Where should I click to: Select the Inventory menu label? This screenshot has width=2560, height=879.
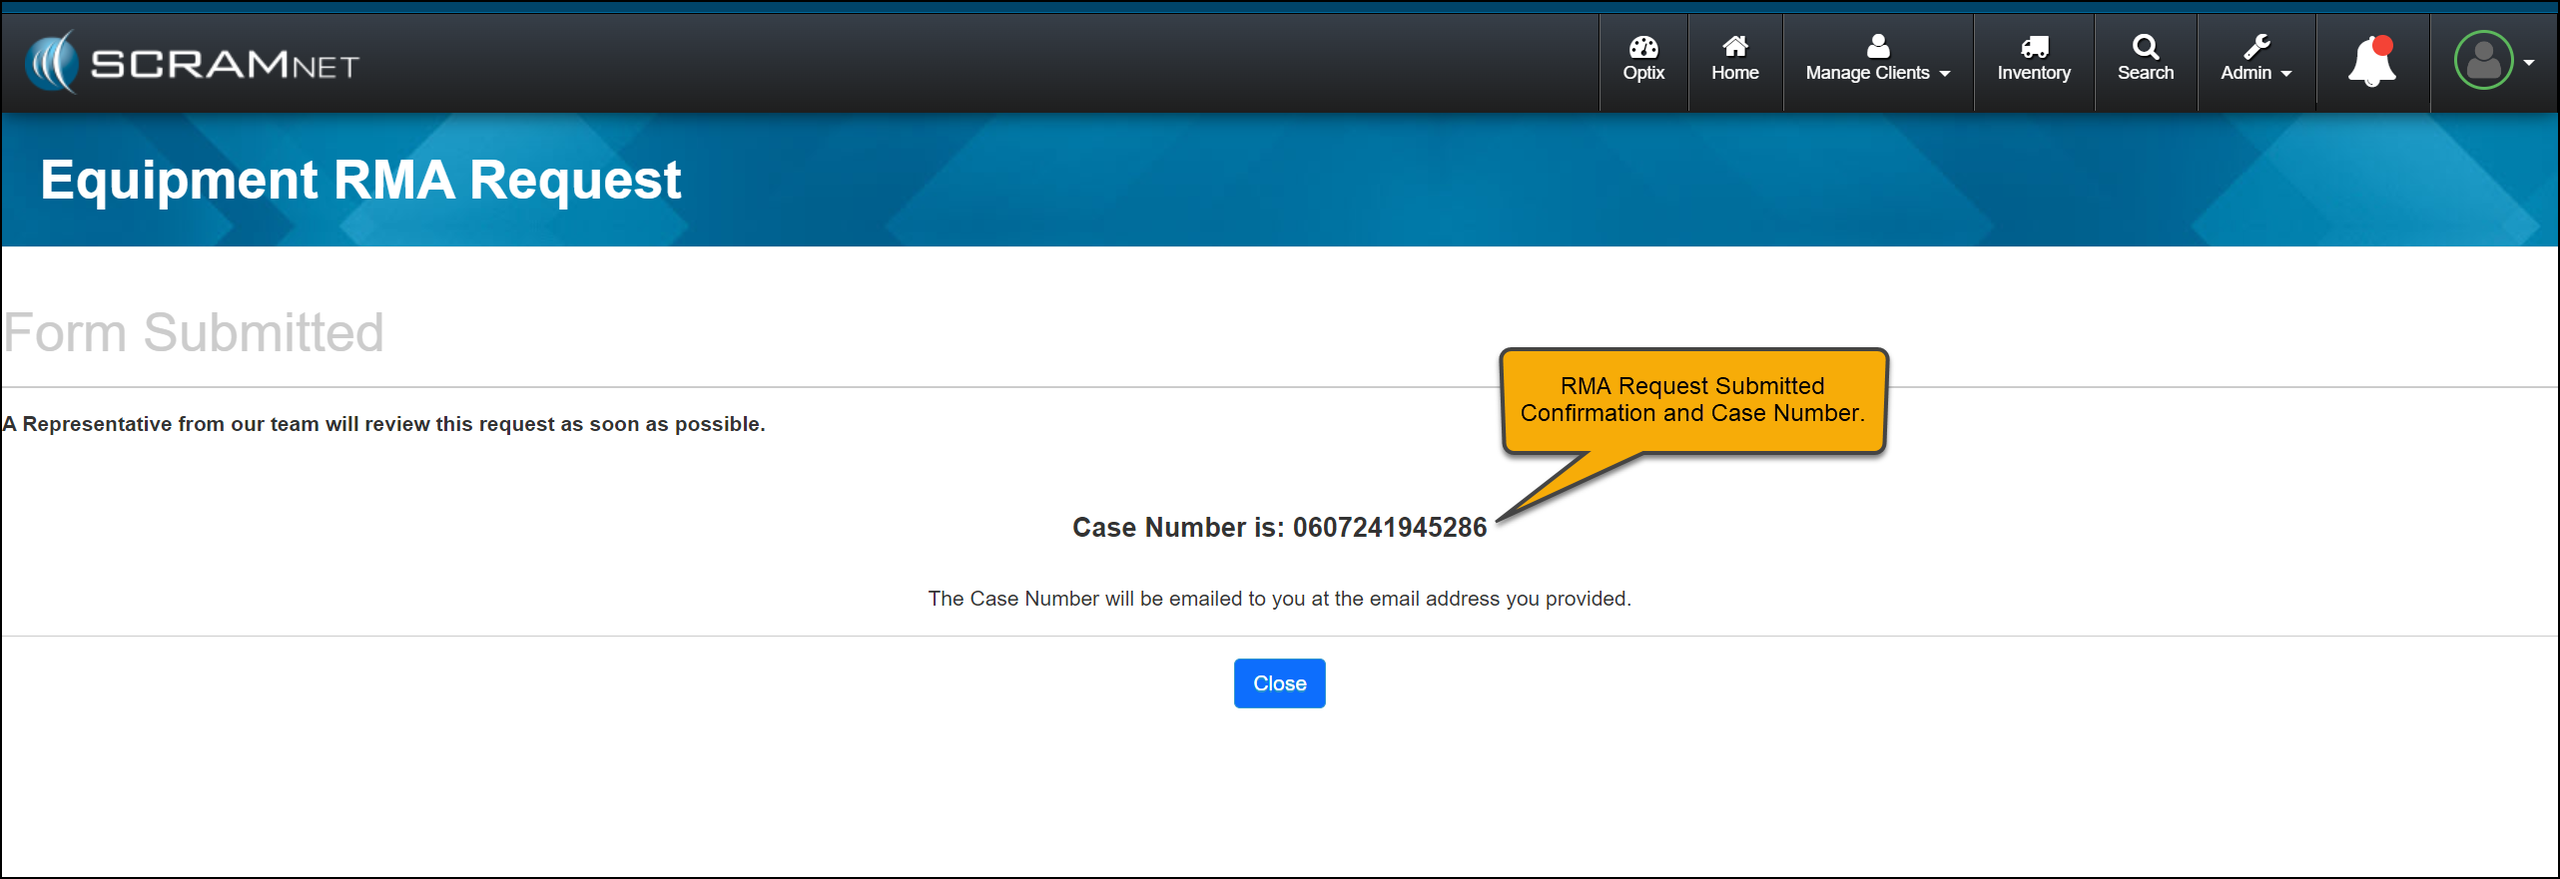(2034, 73)
